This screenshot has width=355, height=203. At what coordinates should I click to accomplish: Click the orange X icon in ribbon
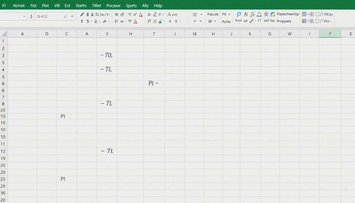click(155, 22)
